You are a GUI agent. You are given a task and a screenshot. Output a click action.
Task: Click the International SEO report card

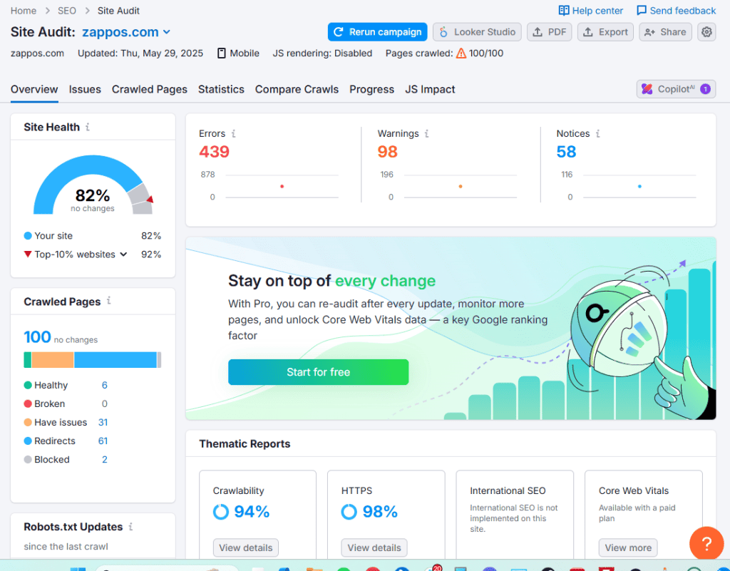pos(515,514)
